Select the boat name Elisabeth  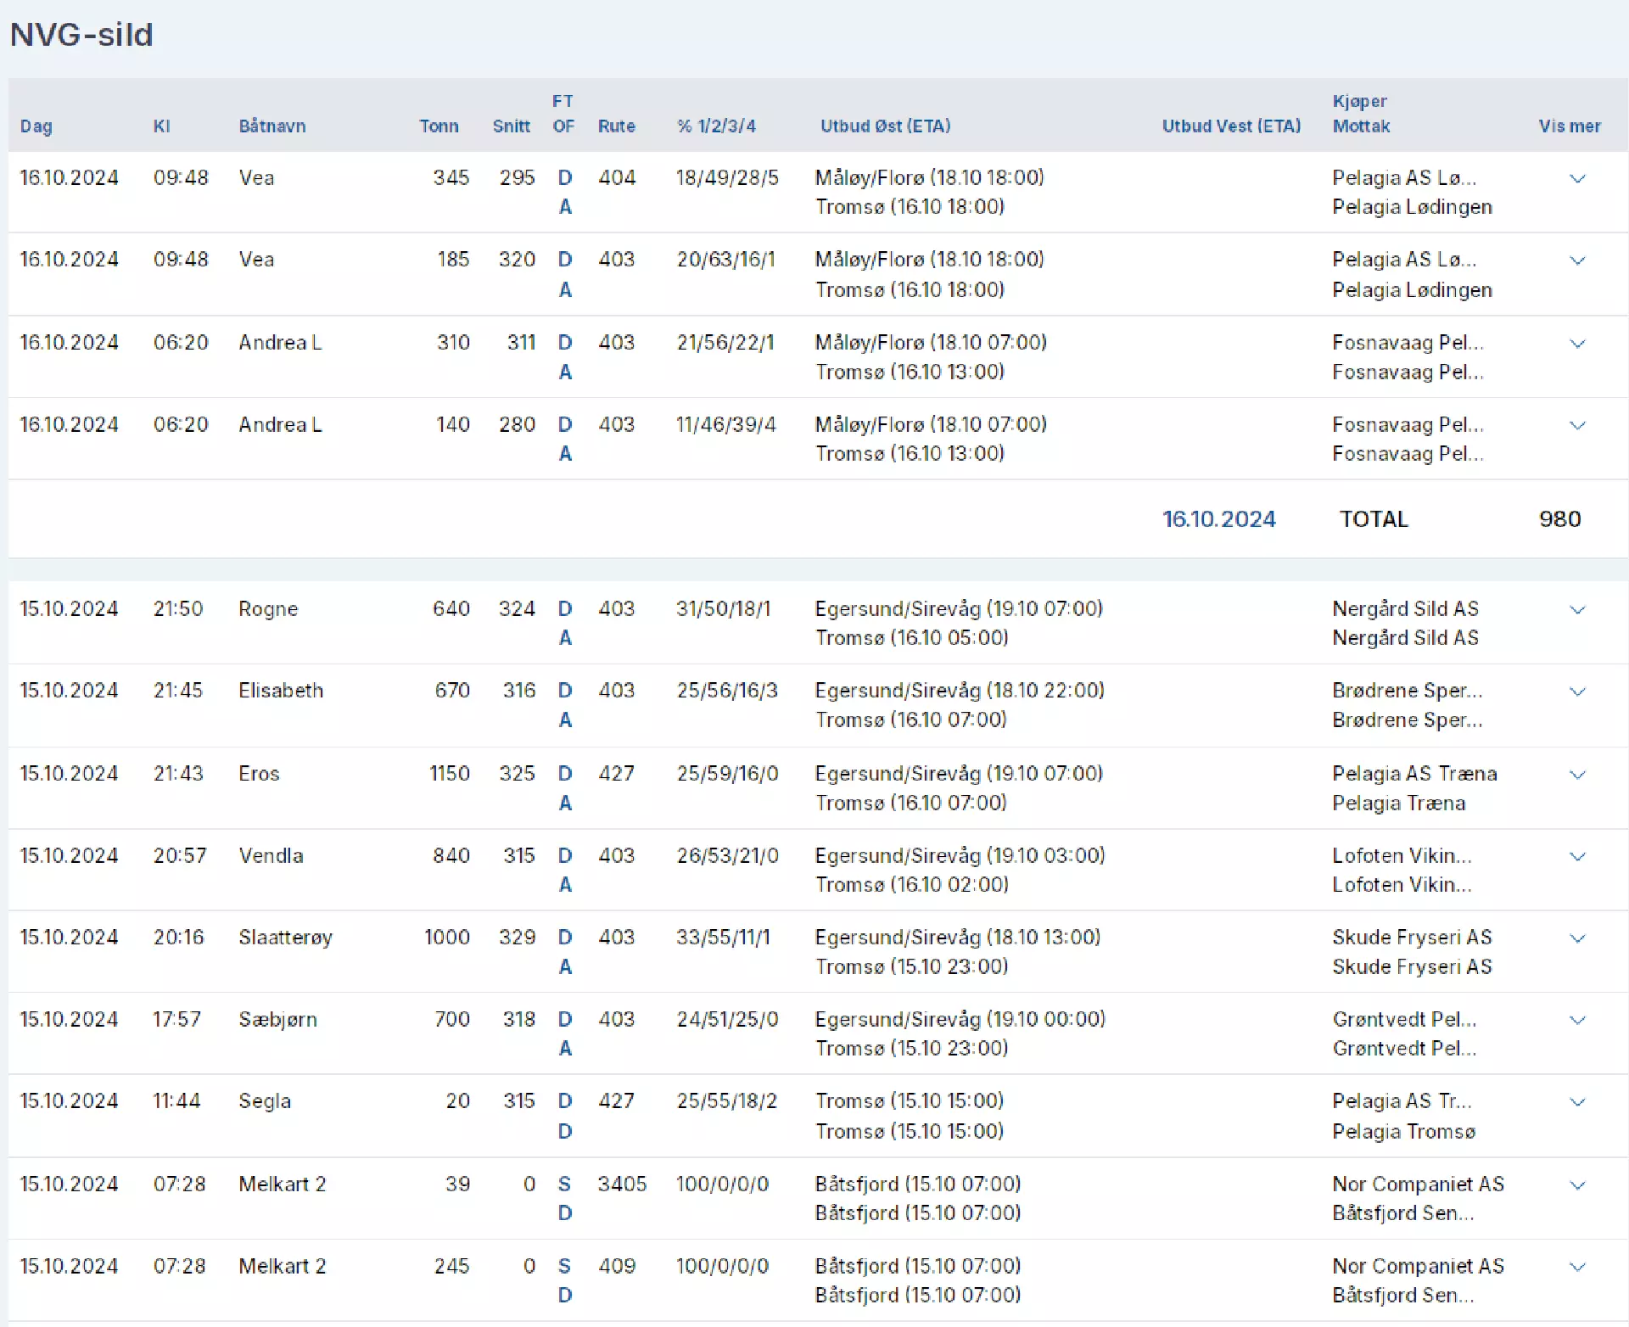point(281,691)
